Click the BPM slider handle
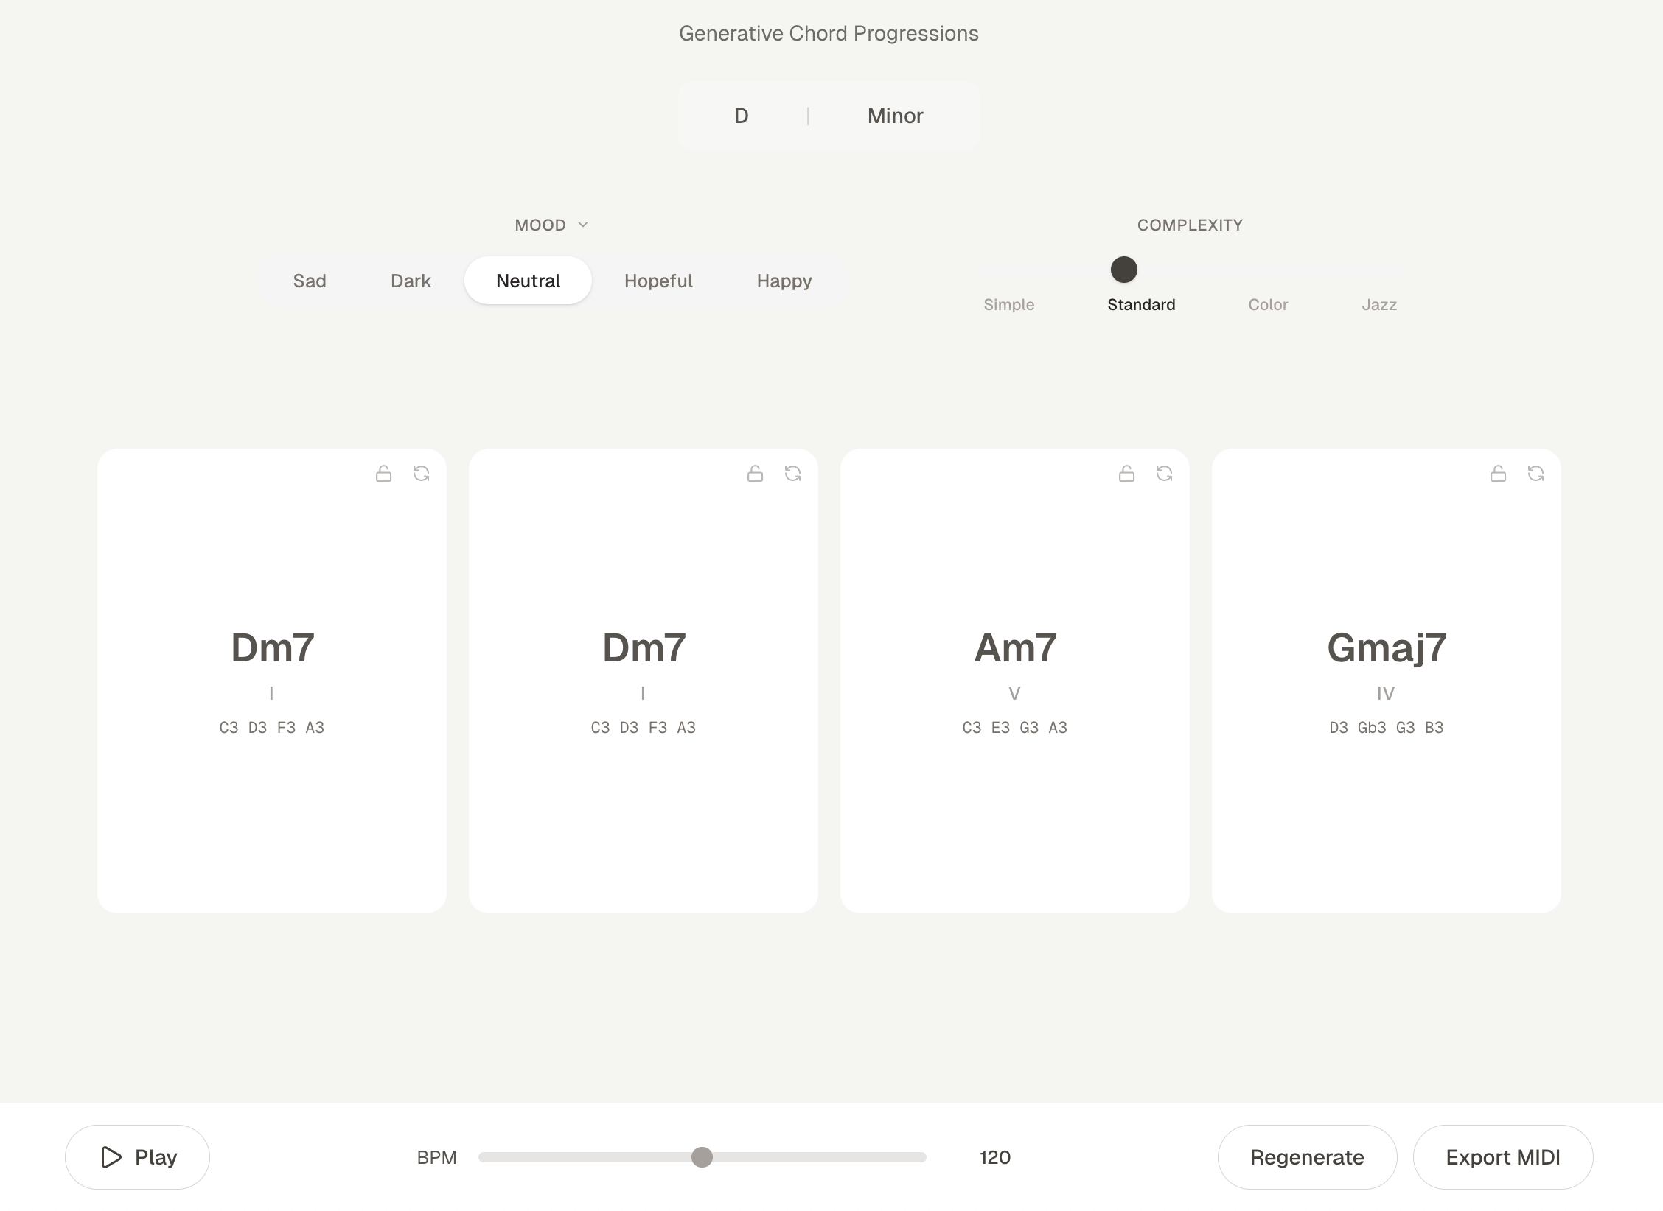Screen dimensions: 1663x1211 tap(702, 1157)
